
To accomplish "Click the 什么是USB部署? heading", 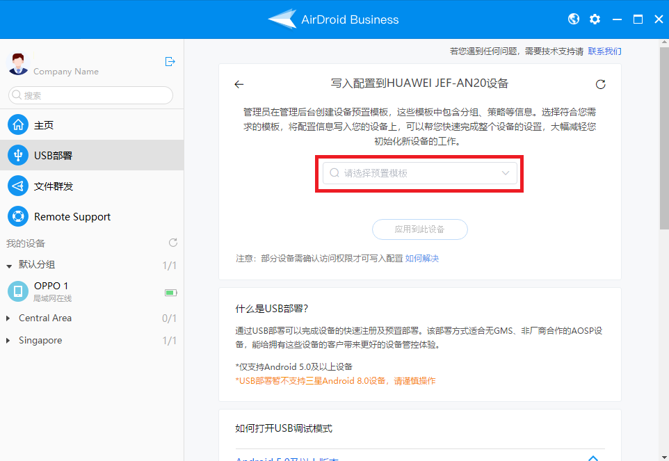I will click(x=271, y=308).
